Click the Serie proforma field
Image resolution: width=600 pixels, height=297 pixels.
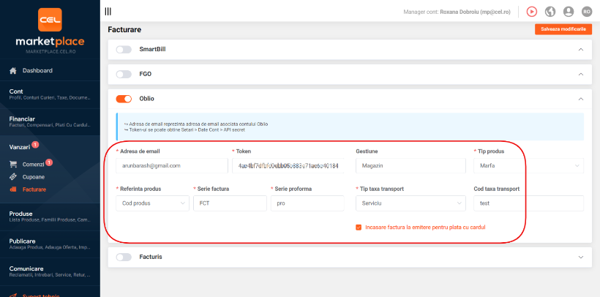[x=307, y=203]
